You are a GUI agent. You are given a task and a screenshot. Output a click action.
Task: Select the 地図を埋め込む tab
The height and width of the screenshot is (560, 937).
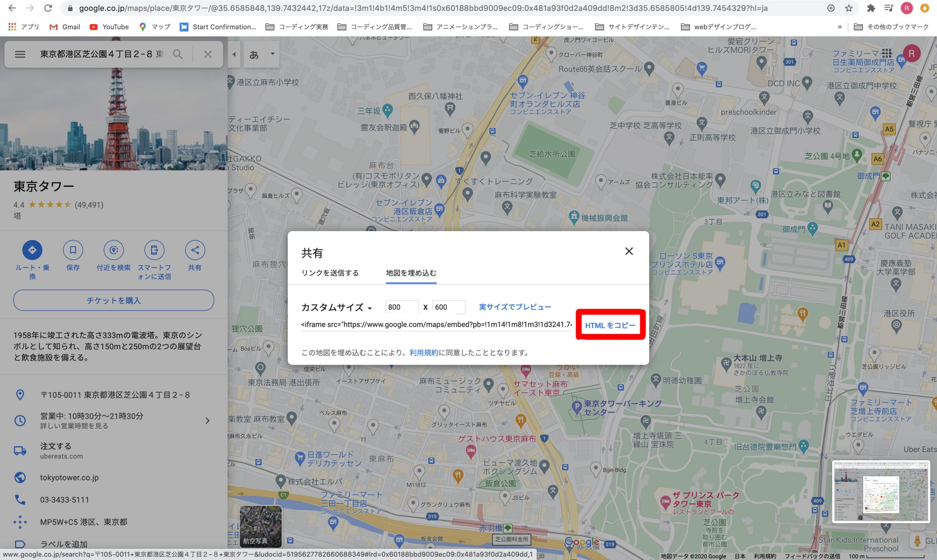411,273
